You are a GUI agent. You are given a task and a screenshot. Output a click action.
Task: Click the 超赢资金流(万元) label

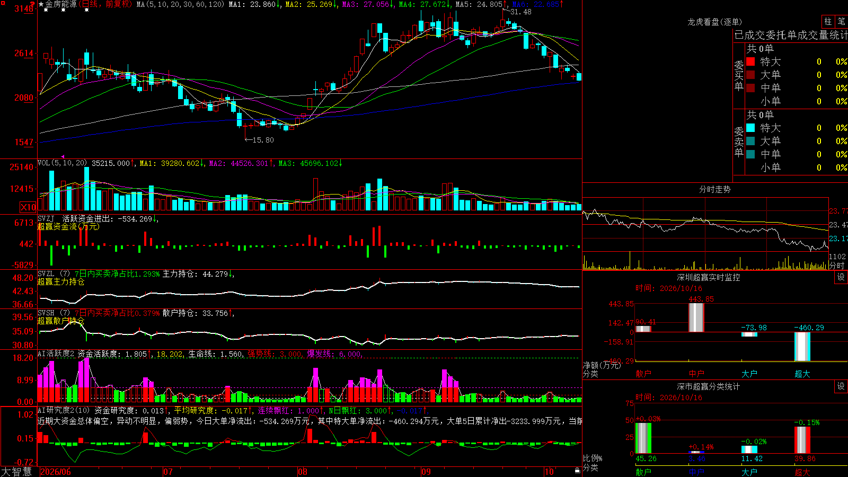click(68, 226)
